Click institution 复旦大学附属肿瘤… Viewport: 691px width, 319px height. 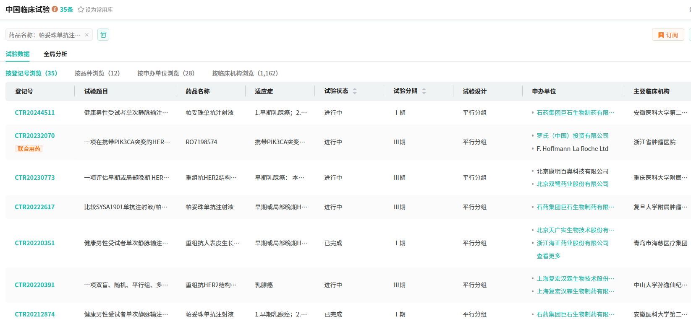[660, 207]
